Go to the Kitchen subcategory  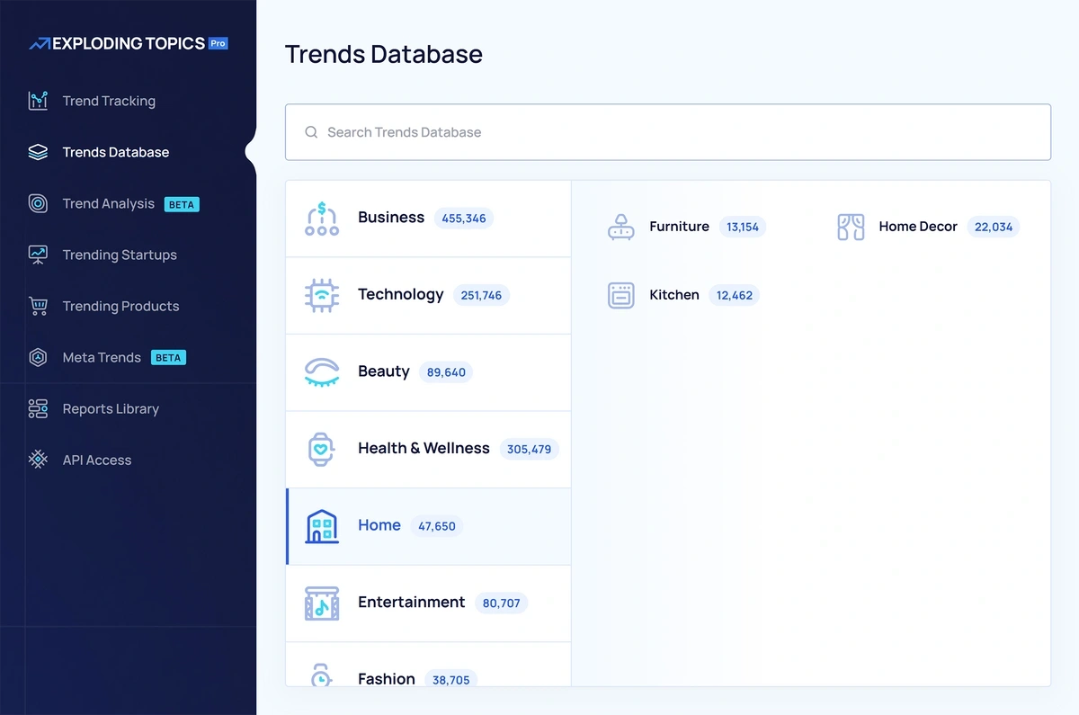point(673,295)
